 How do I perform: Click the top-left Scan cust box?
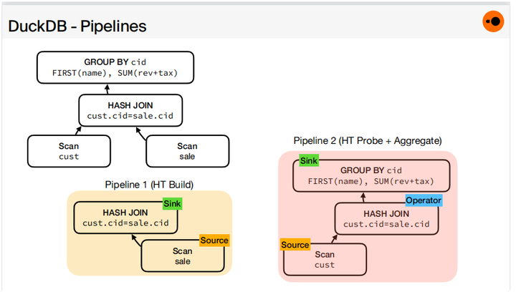pos(69,151)
